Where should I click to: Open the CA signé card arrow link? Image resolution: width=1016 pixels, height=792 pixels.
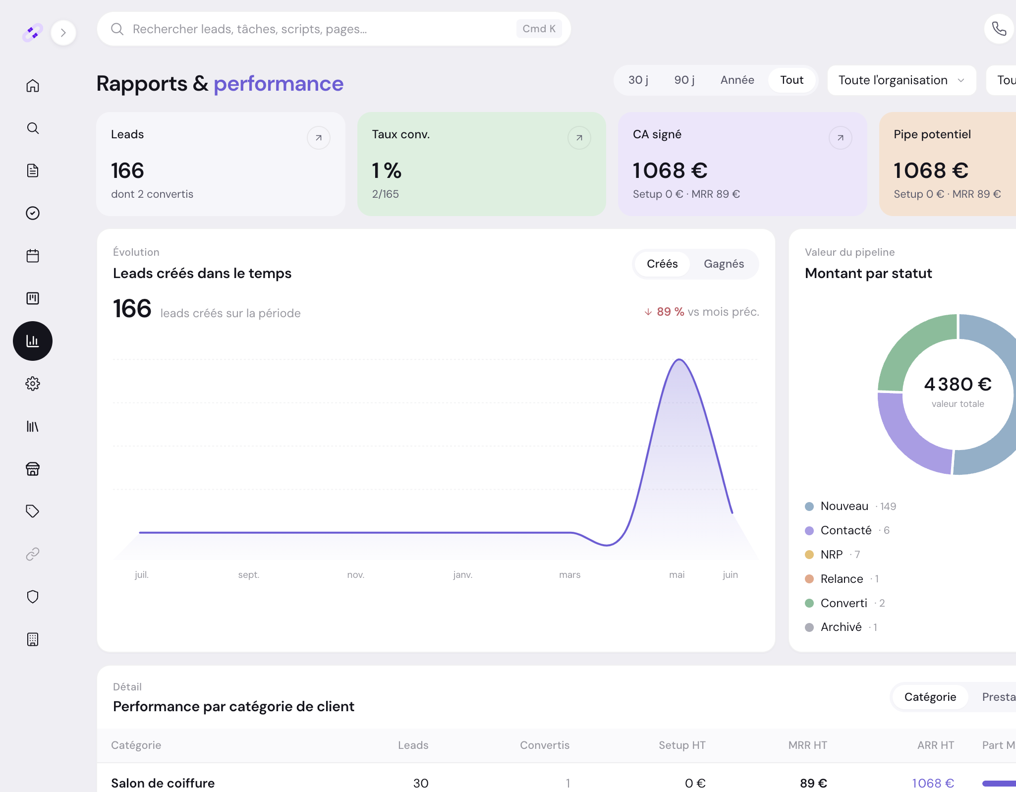click(x=841, y=138)
